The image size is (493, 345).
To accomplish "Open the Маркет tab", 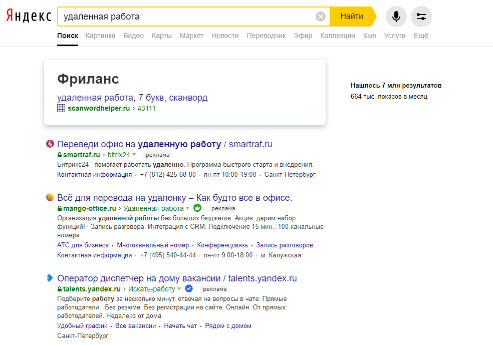I will coord(191,36).
